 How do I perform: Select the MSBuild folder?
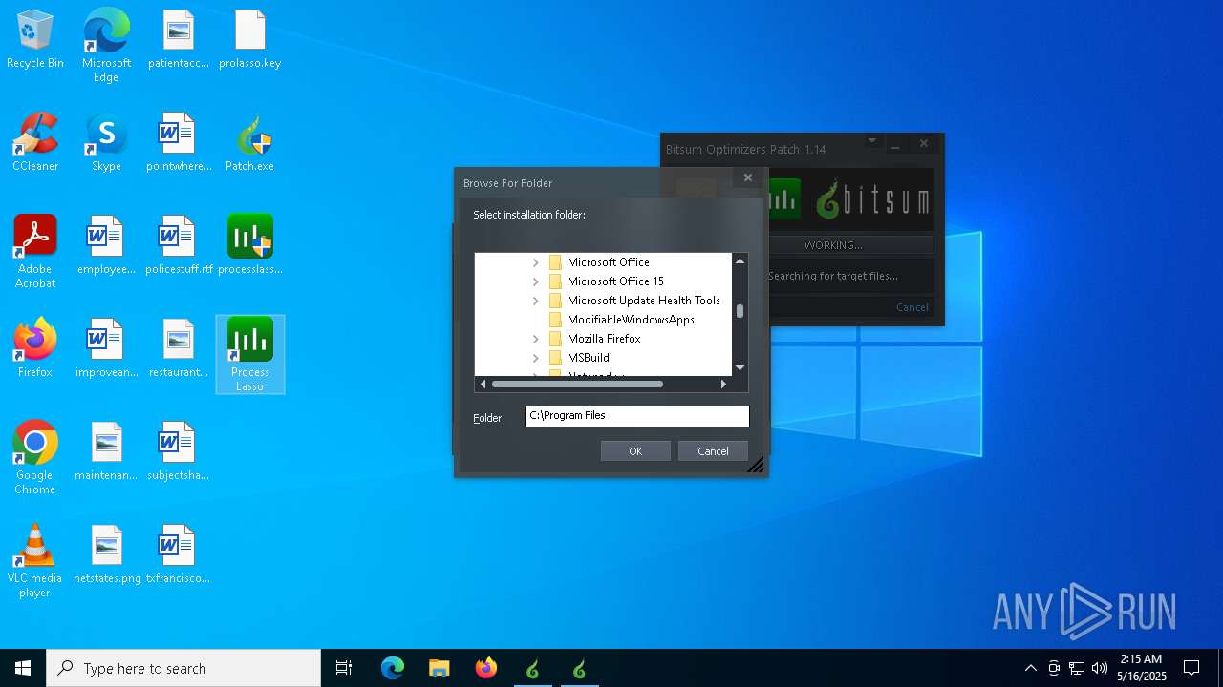click(588, 358)
